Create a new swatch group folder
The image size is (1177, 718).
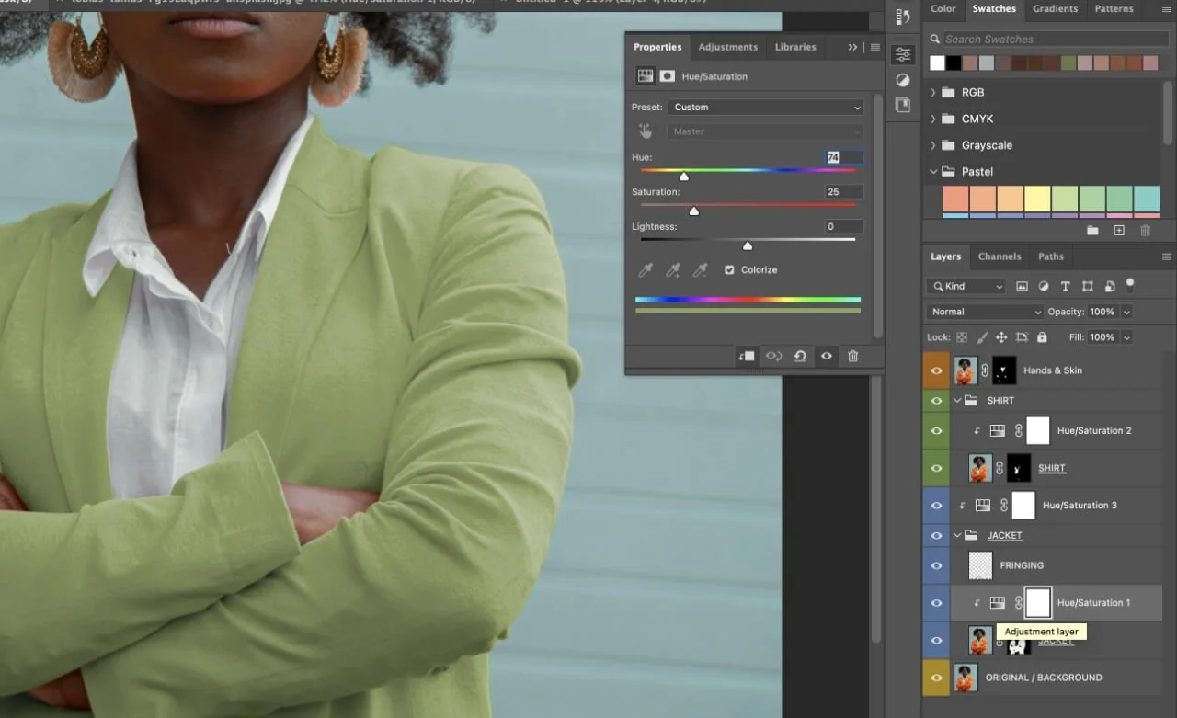1093,231
